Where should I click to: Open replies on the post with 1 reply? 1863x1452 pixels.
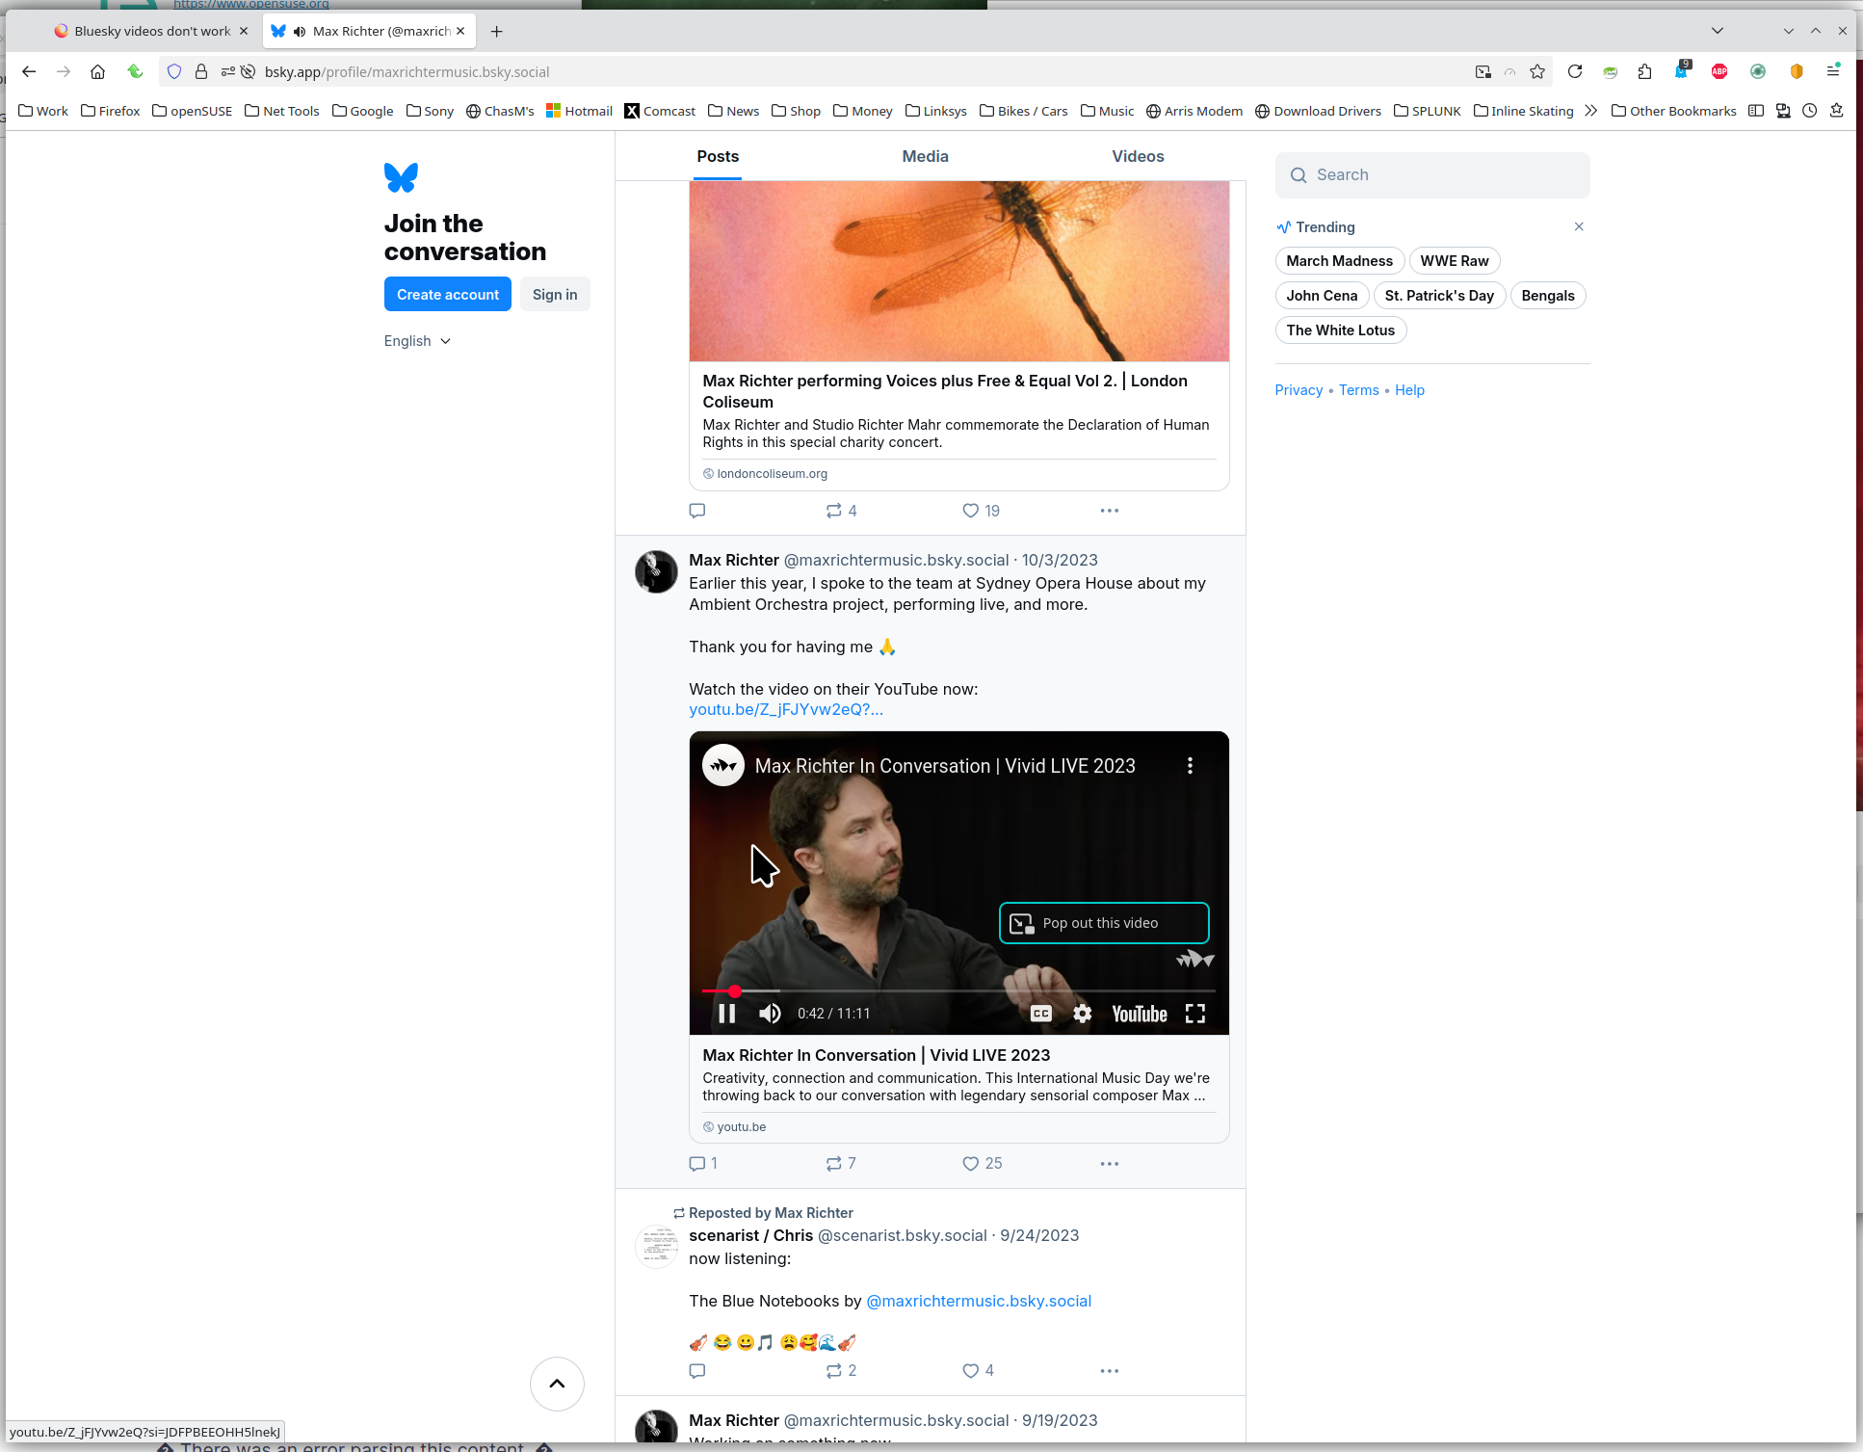pos(703,1164)
